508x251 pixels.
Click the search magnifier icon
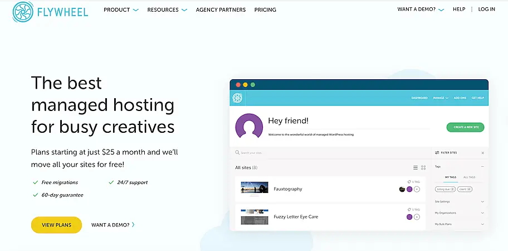pos(237,152)
